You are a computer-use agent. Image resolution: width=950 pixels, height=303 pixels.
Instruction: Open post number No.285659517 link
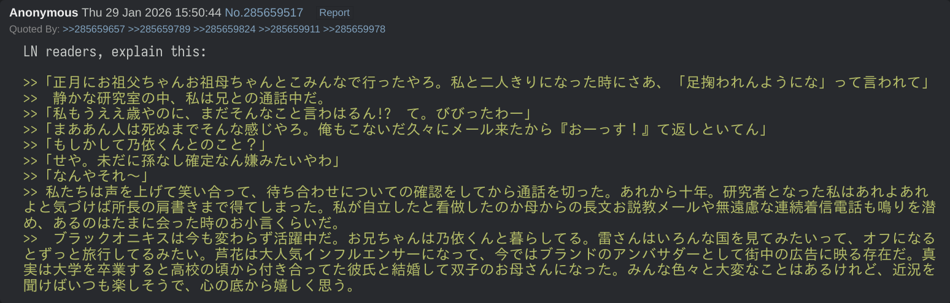pos(264,13)
